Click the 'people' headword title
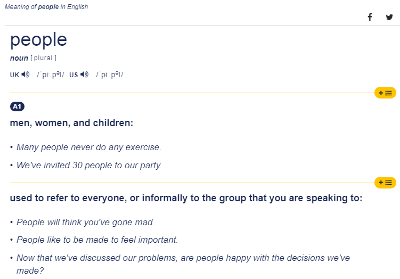This screenshot has width=400, height=279. tap(38, 40)
